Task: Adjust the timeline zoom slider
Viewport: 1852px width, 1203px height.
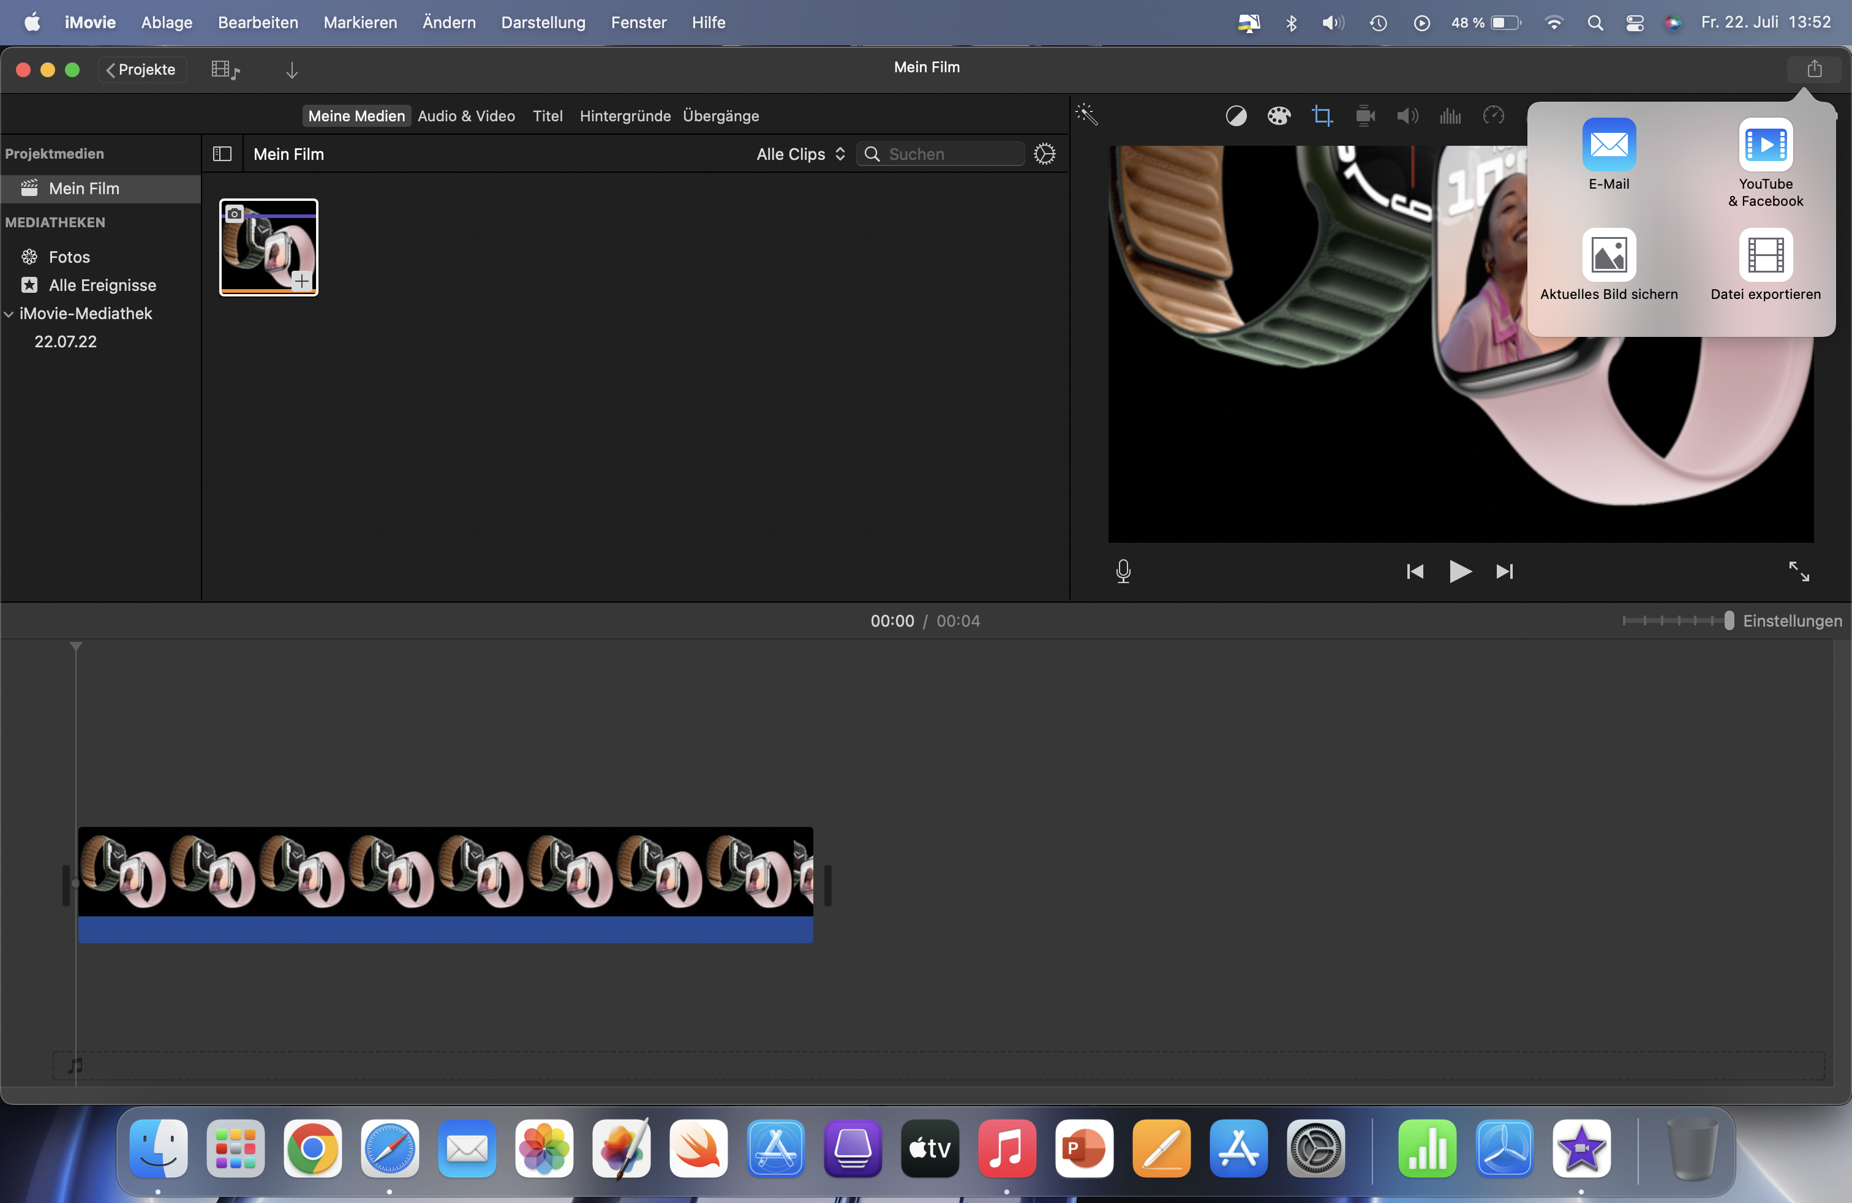Action: 1728,620
